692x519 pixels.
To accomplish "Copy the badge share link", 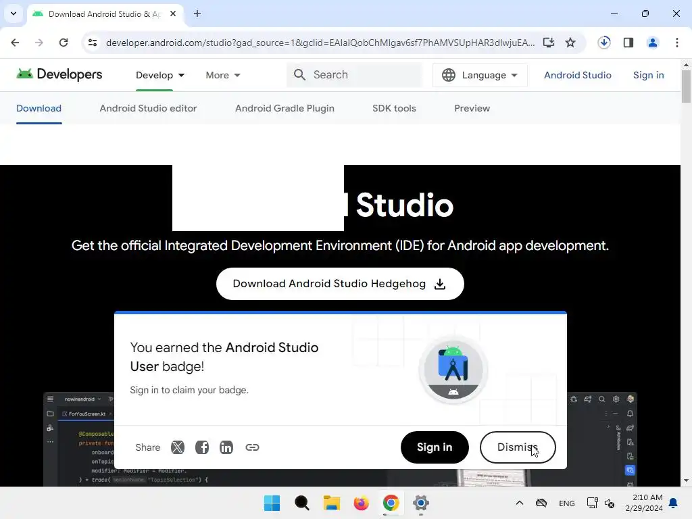I will 252,447.
